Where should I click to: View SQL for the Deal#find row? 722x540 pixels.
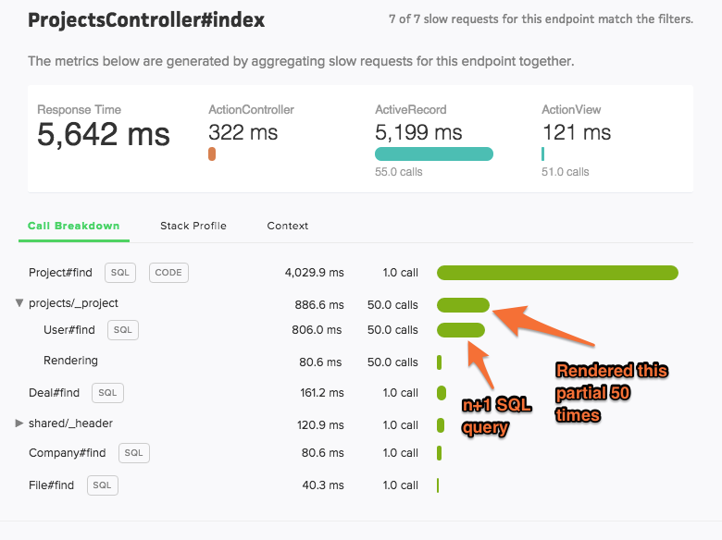107,393
